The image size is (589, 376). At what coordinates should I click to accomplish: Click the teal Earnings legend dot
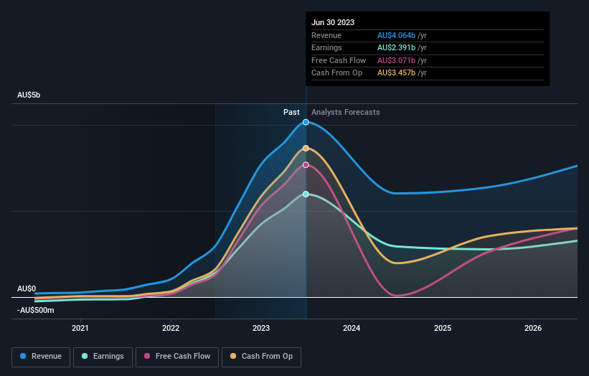pos(85,356)
